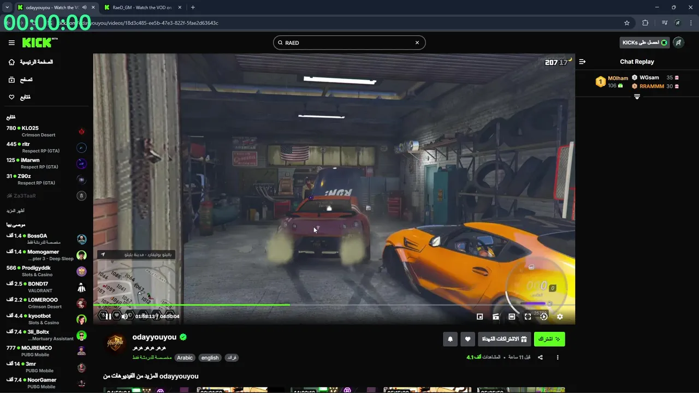The width and height of the screenshot is (699, 393).
Task: Open the home page sidebar link
Action: point(31,62)
